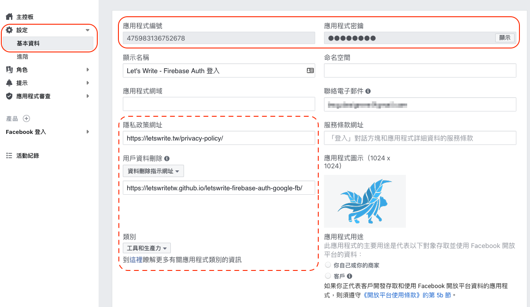Click the info icon next to 用戶資料刪除

coord(167,159)
